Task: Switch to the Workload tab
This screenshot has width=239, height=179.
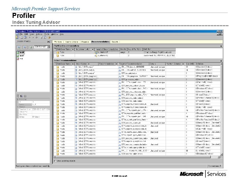Action: (x=58, y=42)
